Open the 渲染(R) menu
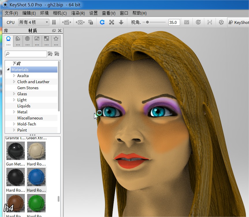This screenshot has height=217, width=249. coord(78,13)
